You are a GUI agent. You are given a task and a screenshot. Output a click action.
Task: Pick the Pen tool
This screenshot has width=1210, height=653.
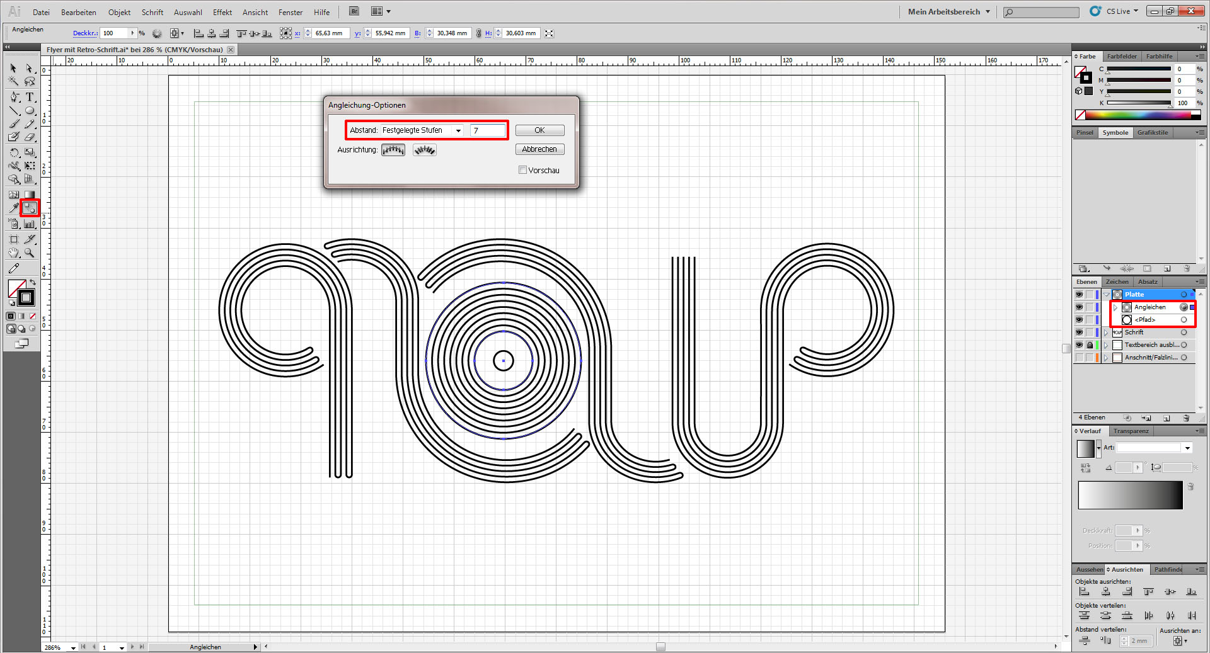point(14,97)
